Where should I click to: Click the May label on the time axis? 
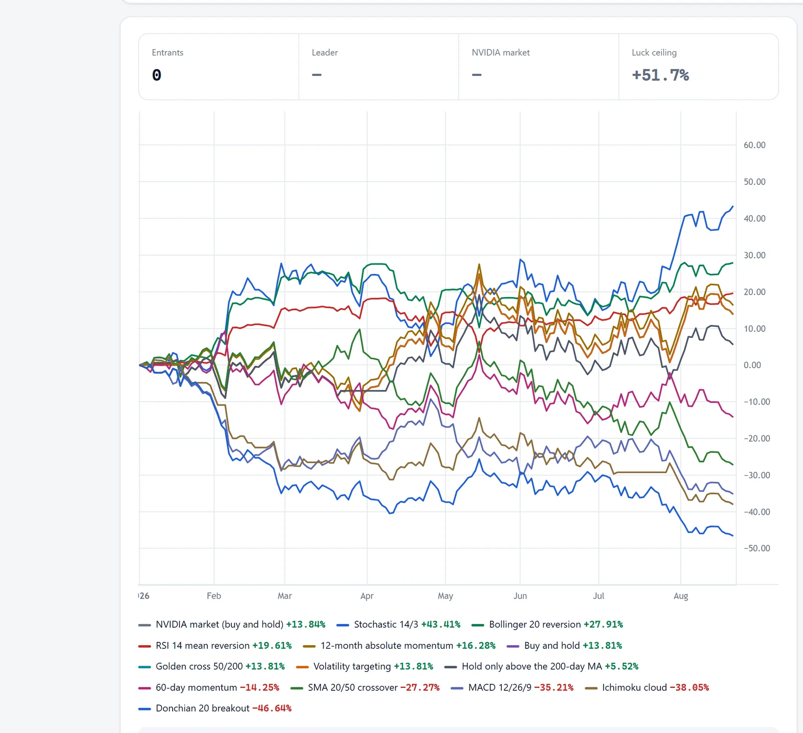[445, 596]
